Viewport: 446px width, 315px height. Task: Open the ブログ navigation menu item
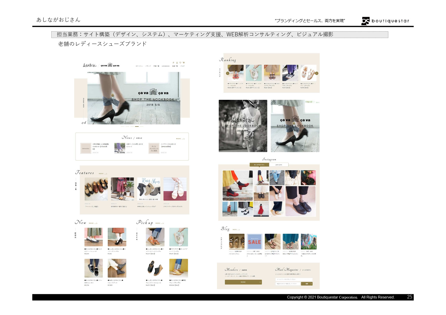182,66
